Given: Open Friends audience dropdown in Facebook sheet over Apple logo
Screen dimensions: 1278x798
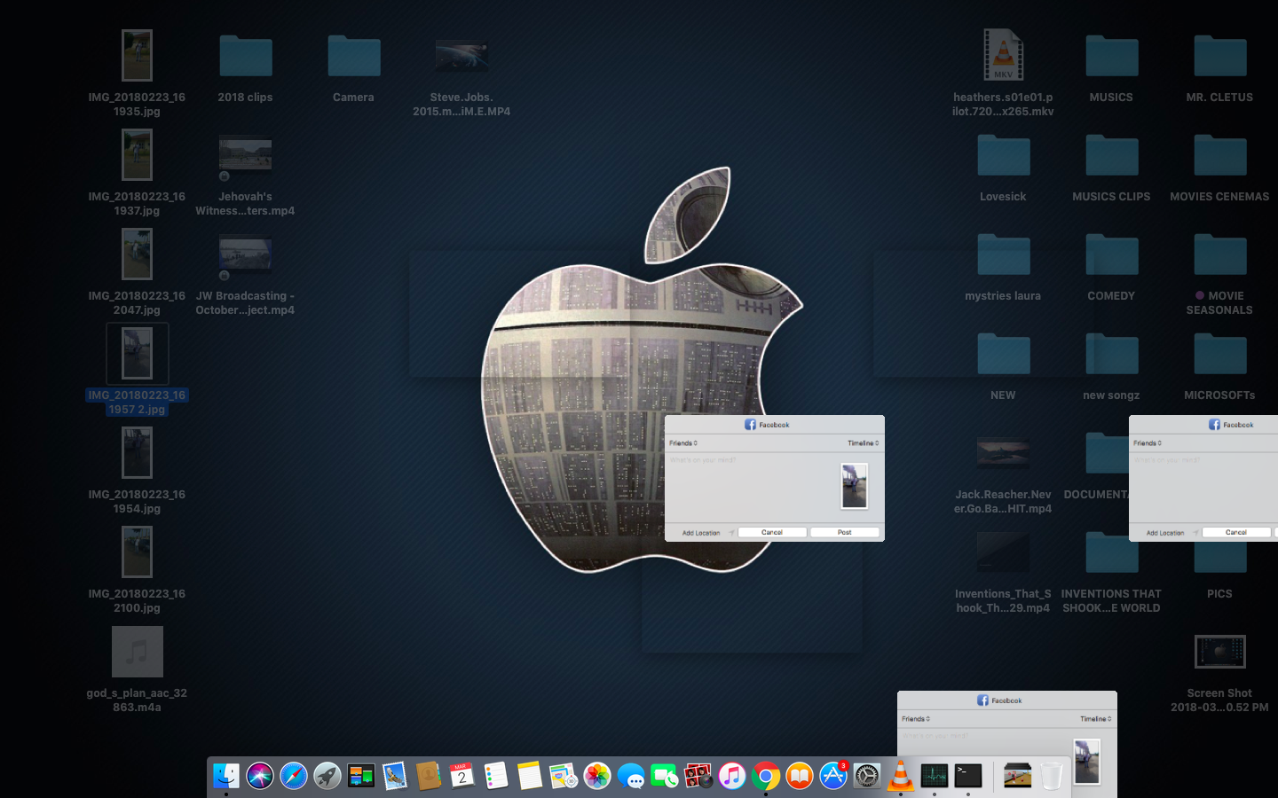Looking at the screenshot, I should coord(683,442).
